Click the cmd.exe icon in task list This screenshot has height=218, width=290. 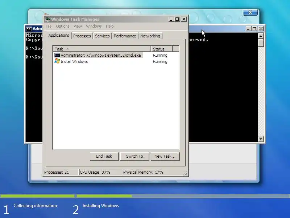point(57,55)
